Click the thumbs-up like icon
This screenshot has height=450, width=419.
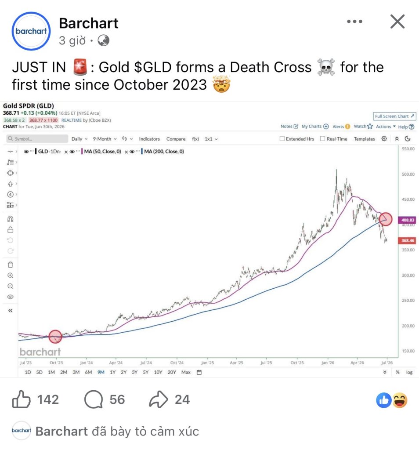point(21,399)
